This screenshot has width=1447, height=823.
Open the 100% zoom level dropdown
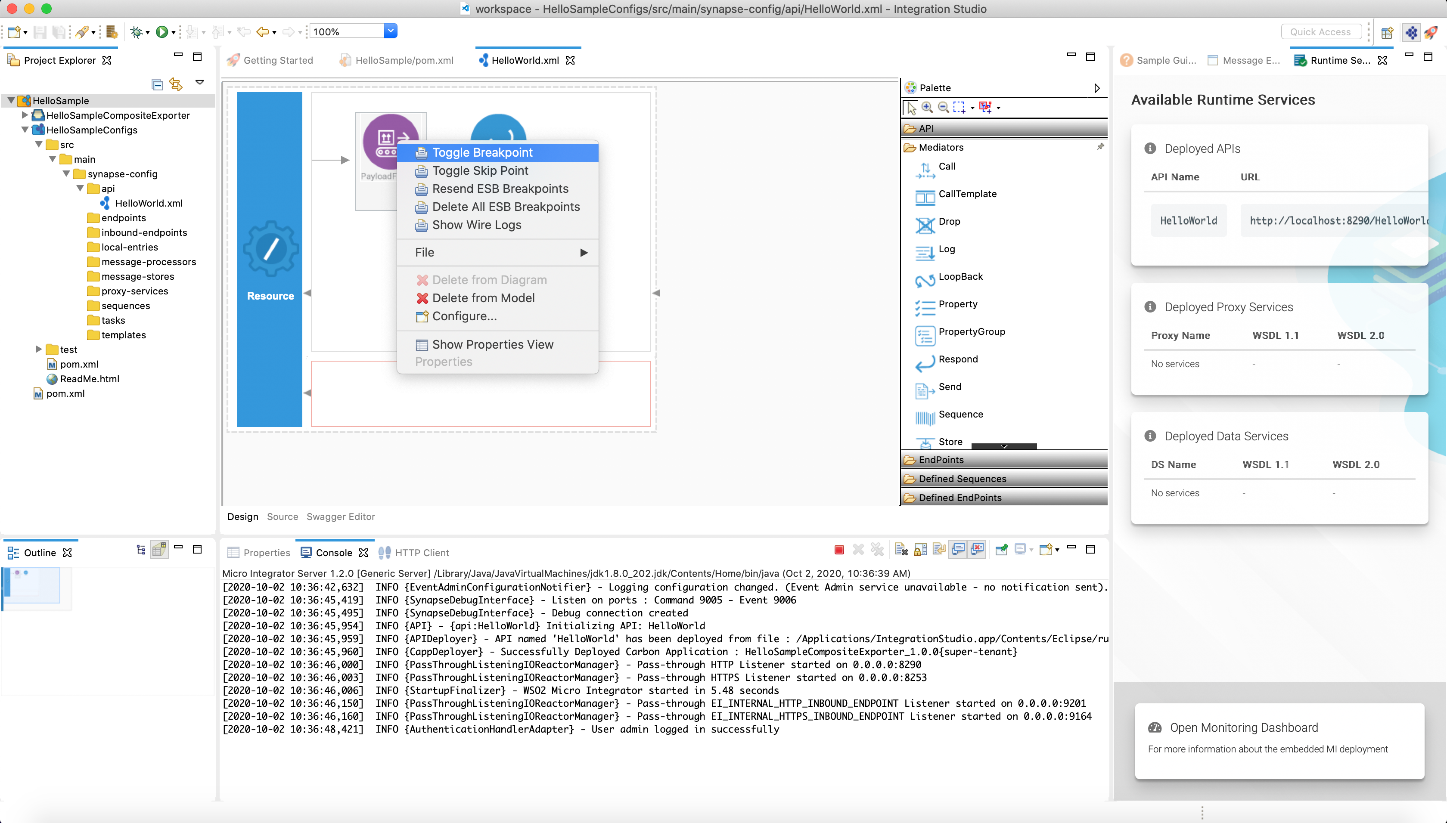tap(390, 31)
